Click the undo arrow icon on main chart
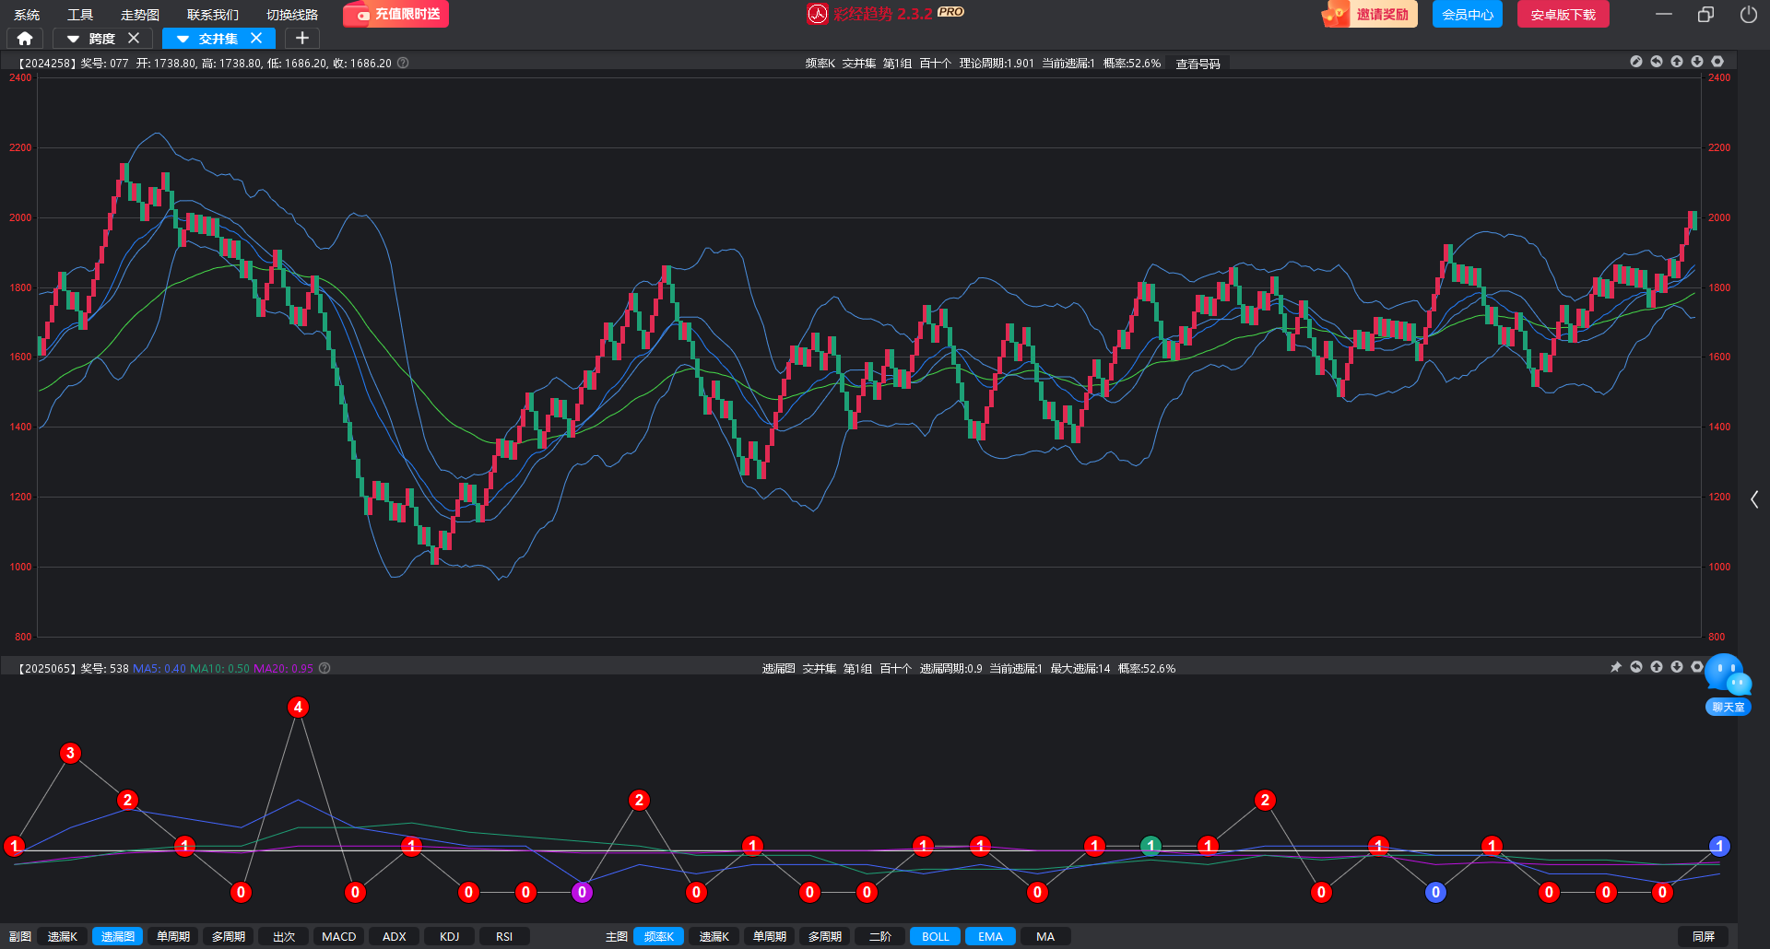Screen dimensions: 1770x949 tap(1657, 62)
